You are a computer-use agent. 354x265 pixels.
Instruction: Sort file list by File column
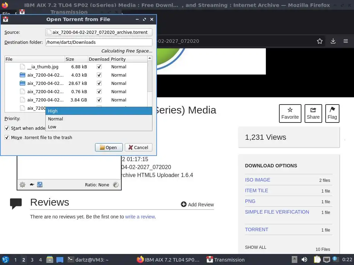point(35,59)
